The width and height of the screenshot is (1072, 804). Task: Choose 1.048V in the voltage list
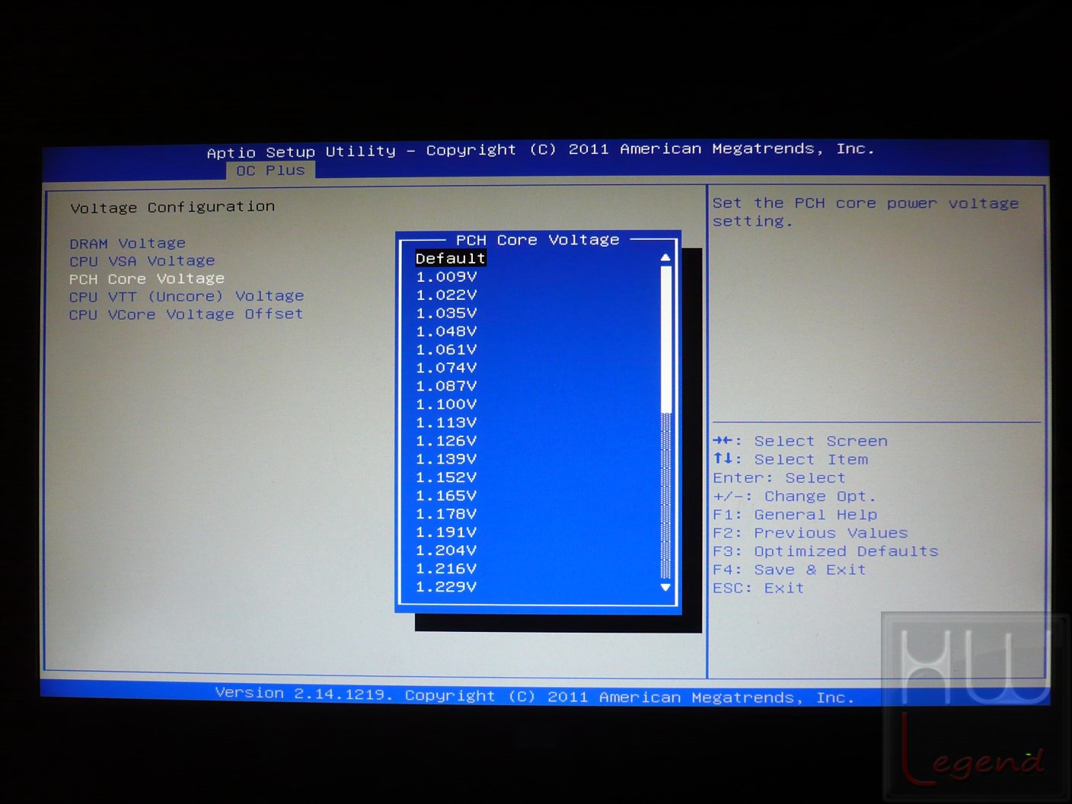[x=446, y=332]
